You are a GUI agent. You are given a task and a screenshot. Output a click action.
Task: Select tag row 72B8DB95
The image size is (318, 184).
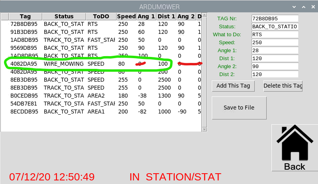(x=101, y=24)
